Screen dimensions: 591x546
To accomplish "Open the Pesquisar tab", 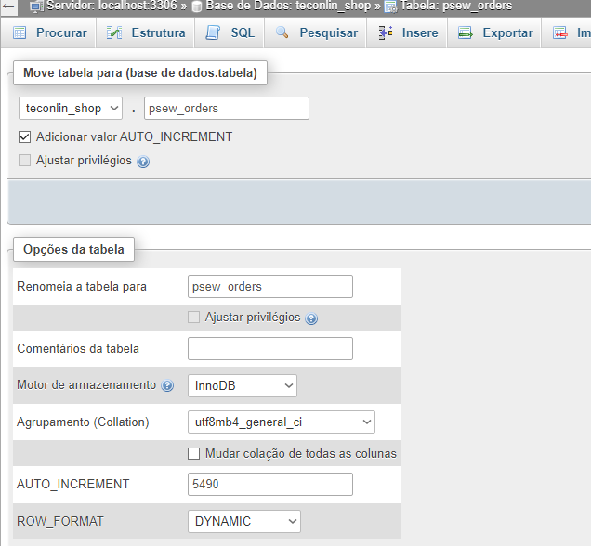I will click(x=315, y=33).
